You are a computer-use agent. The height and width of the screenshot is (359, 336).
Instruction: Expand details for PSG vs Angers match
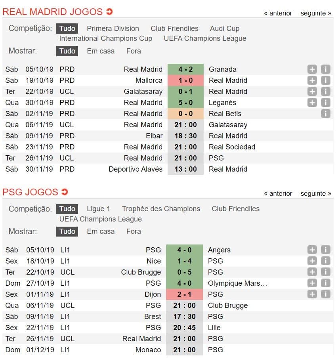point(312,250)
